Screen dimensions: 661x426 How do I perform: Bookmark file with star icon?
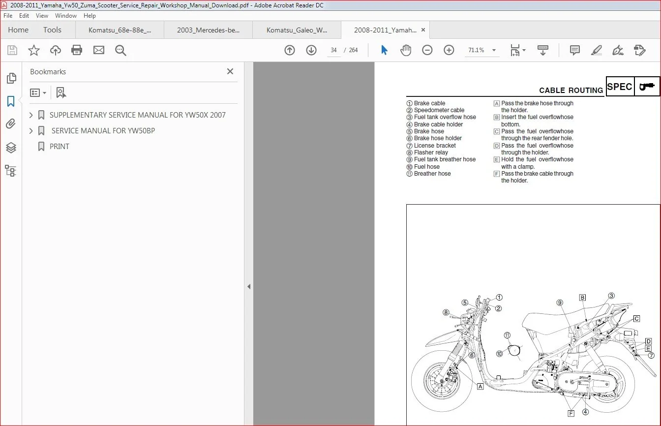click(34, 50)
